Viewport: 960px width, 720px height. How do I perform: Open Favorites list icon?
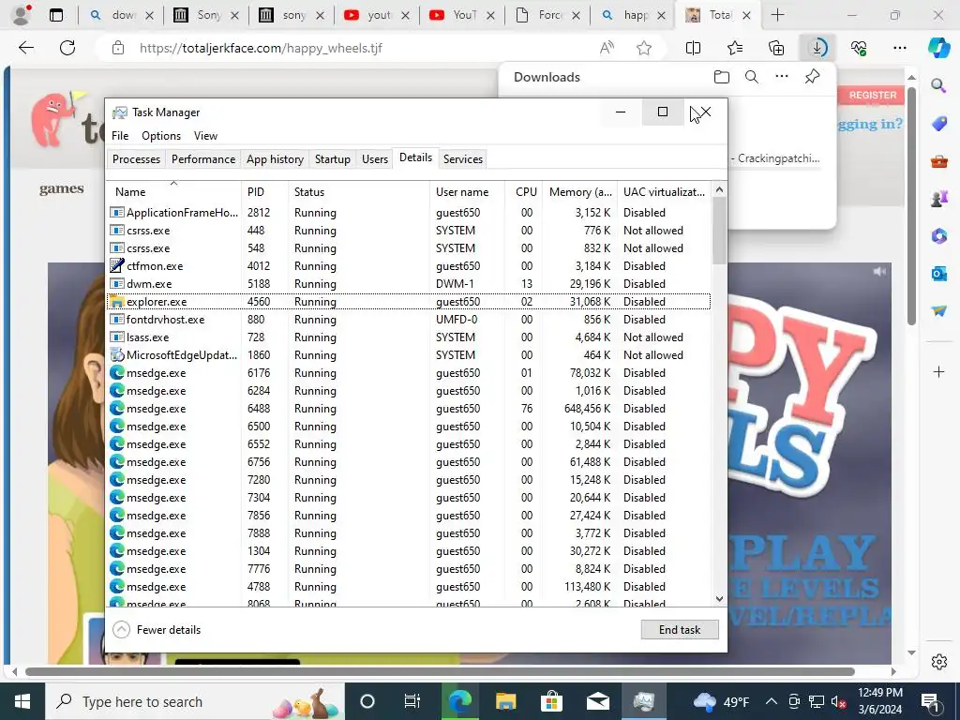(735, 48)
